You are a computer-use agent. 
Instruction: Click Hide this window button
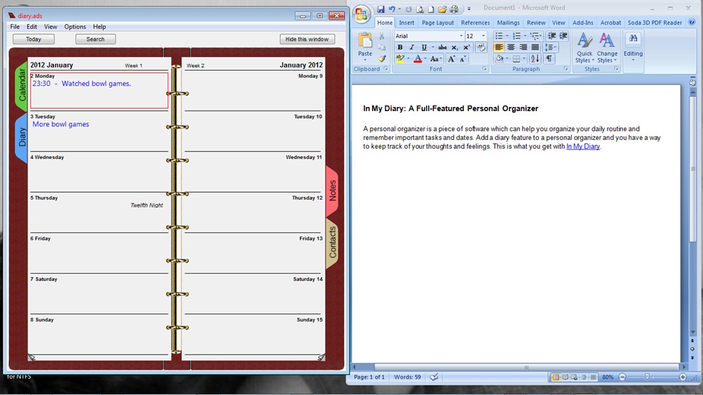[307, 39]
